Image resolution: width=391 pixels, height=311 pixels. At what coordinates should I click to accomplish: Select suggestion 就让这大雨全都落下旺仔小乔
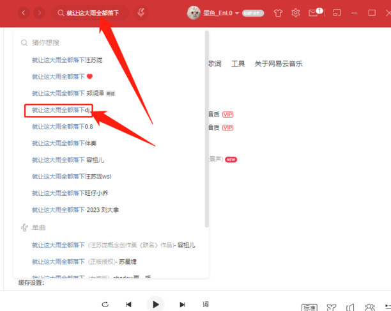(70, 193)
